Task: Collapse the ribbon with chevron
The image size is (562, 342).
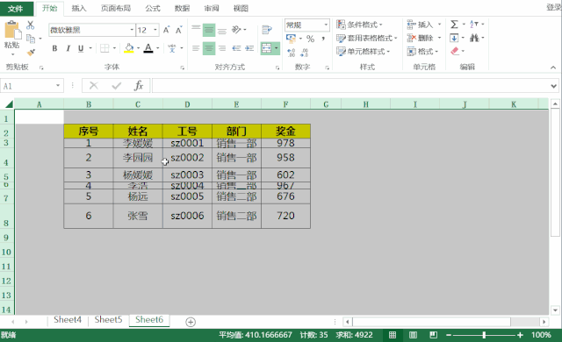Action: [x=553, y=68]
